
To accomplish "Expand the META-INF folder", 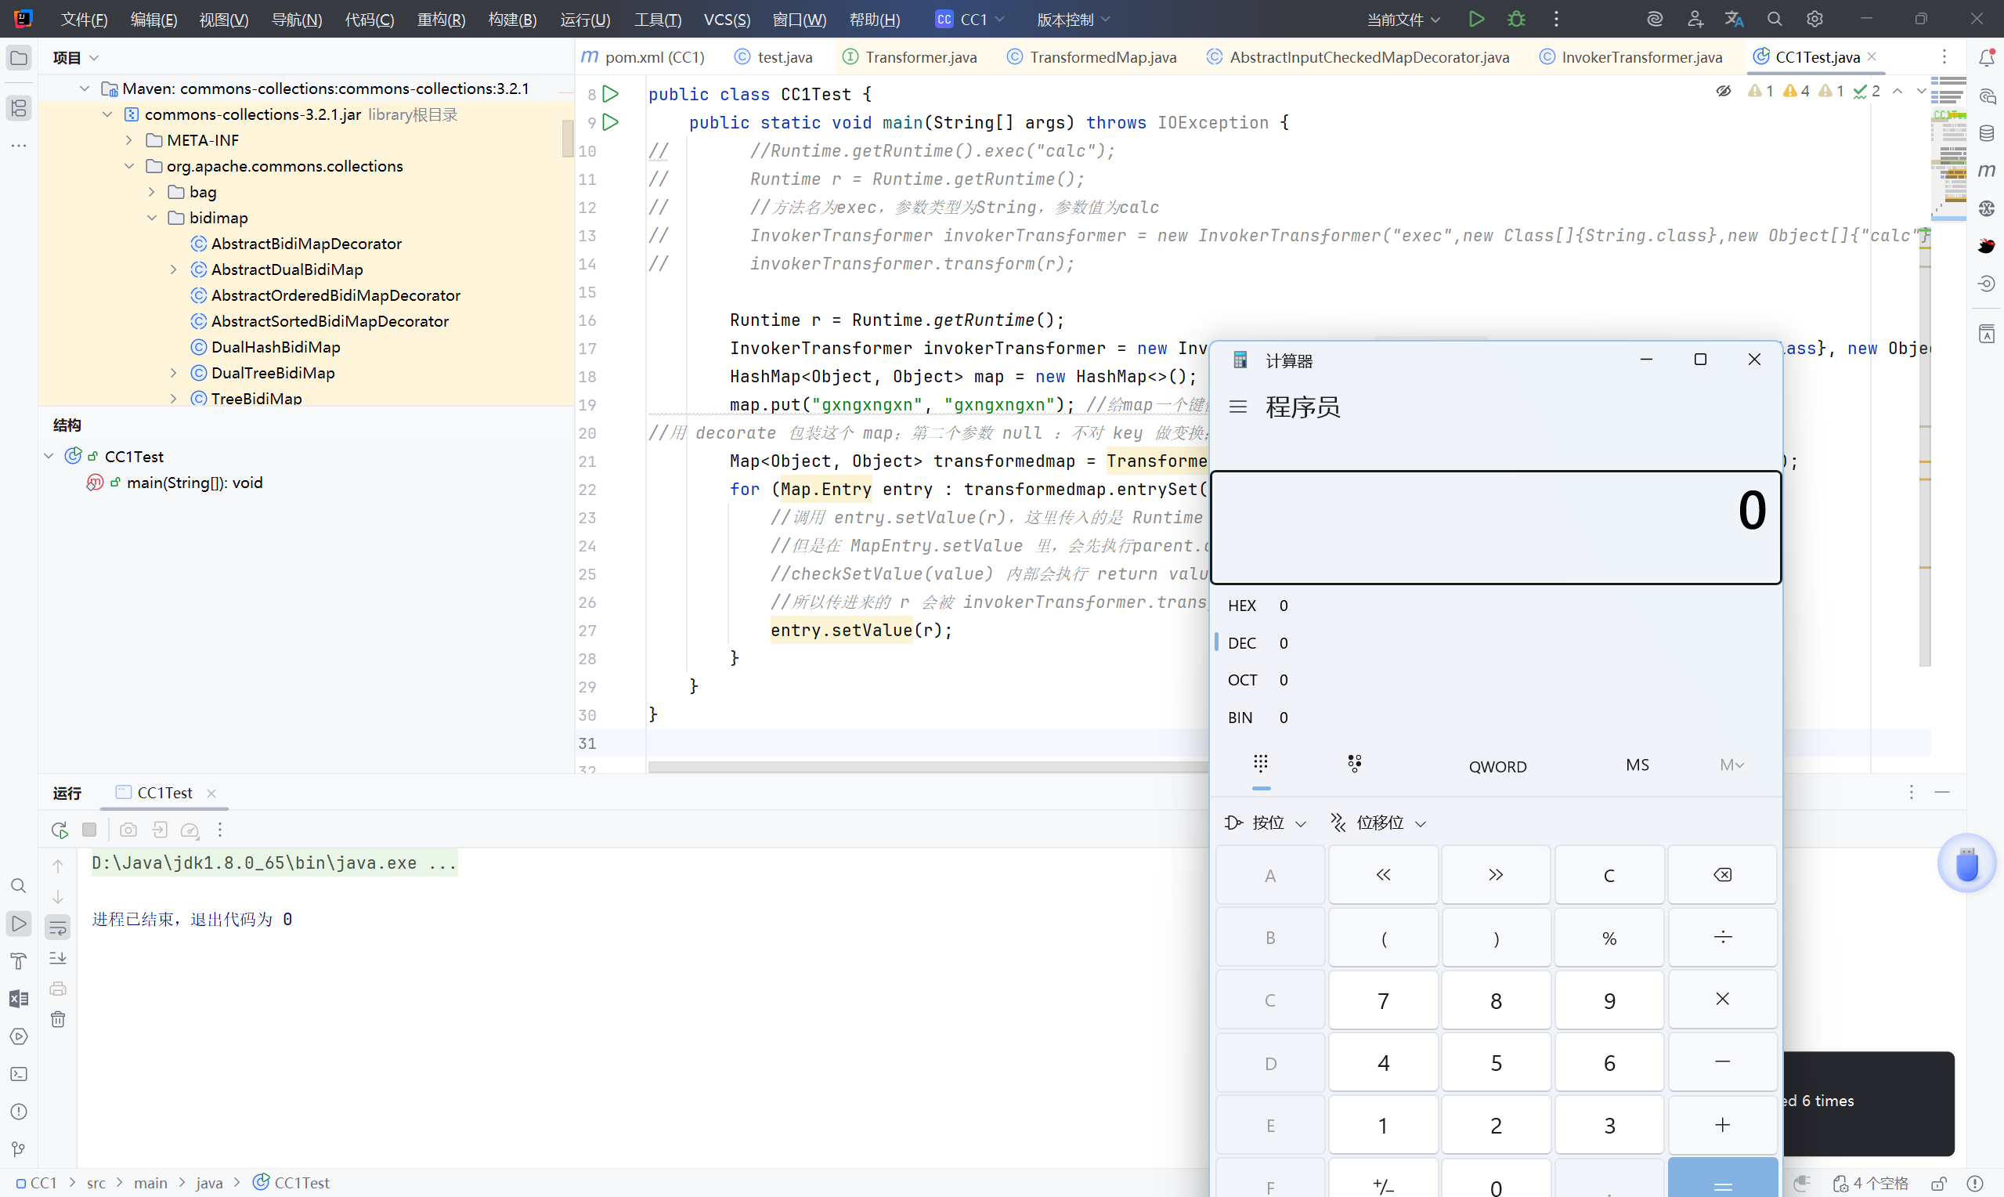I will (129, 140).
